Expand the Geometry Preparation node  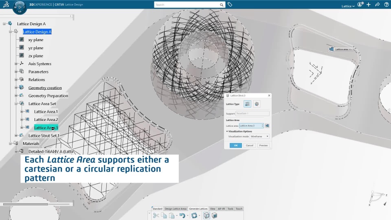point(16,95)
